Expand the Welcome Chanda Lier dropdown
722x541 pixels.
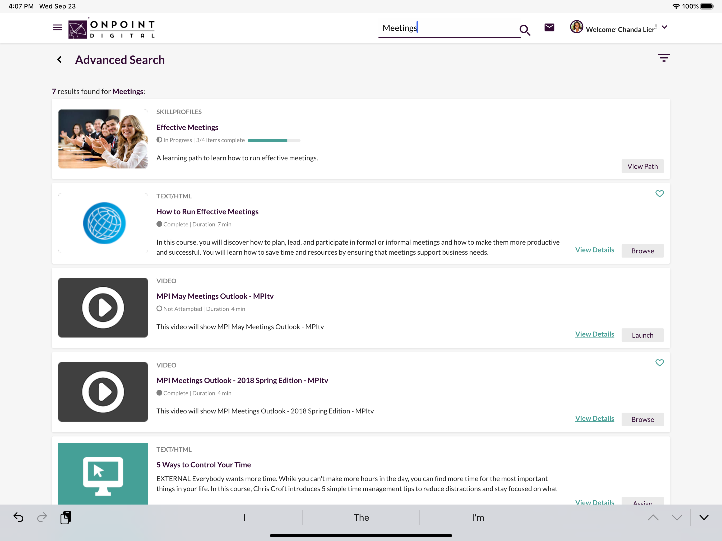pos(665,28)
